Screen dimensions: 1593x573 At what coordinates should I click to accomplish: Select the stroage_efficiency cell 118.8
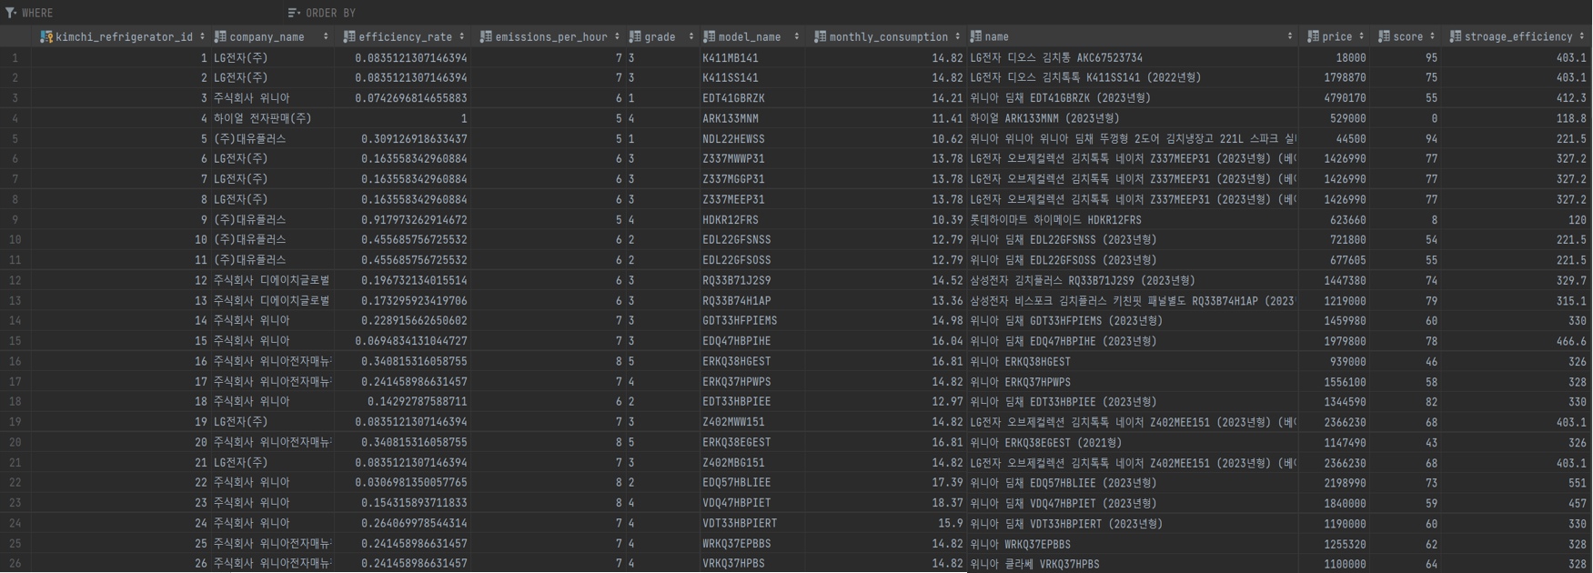1516,118
